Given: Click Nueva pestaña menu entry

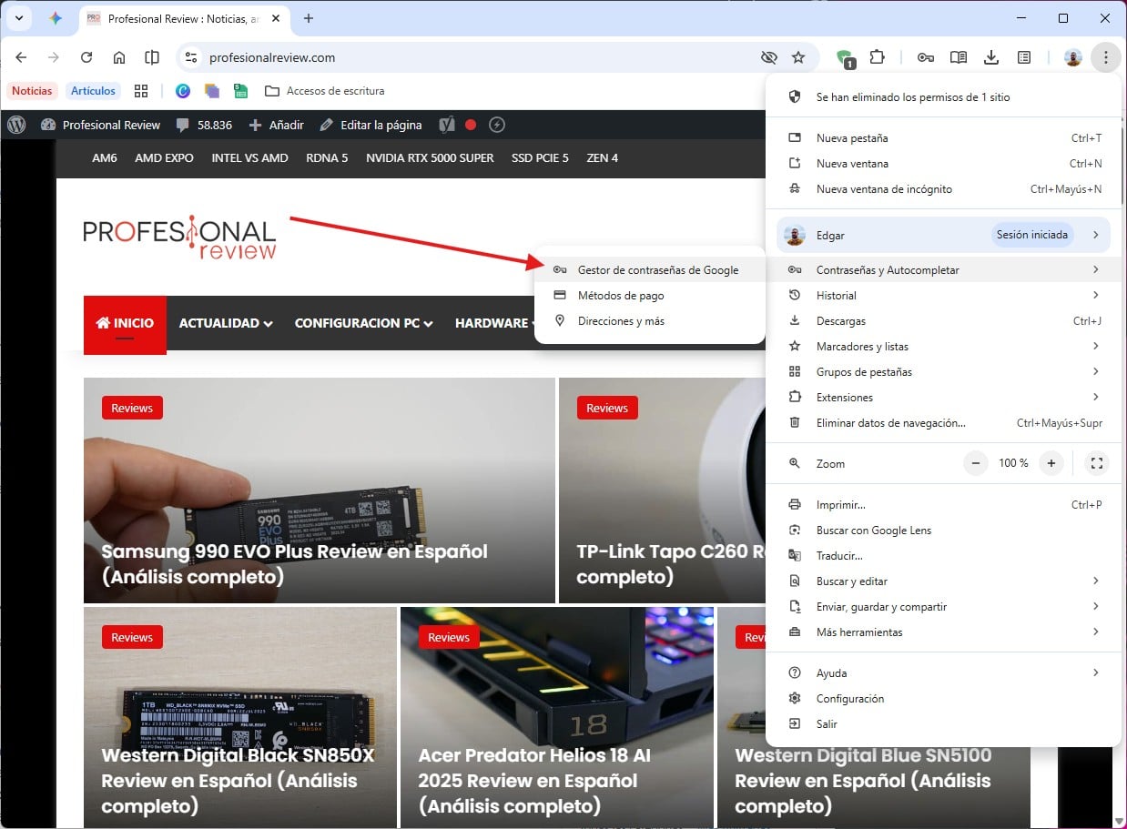Looking at the screenshot, I should 944,138.
